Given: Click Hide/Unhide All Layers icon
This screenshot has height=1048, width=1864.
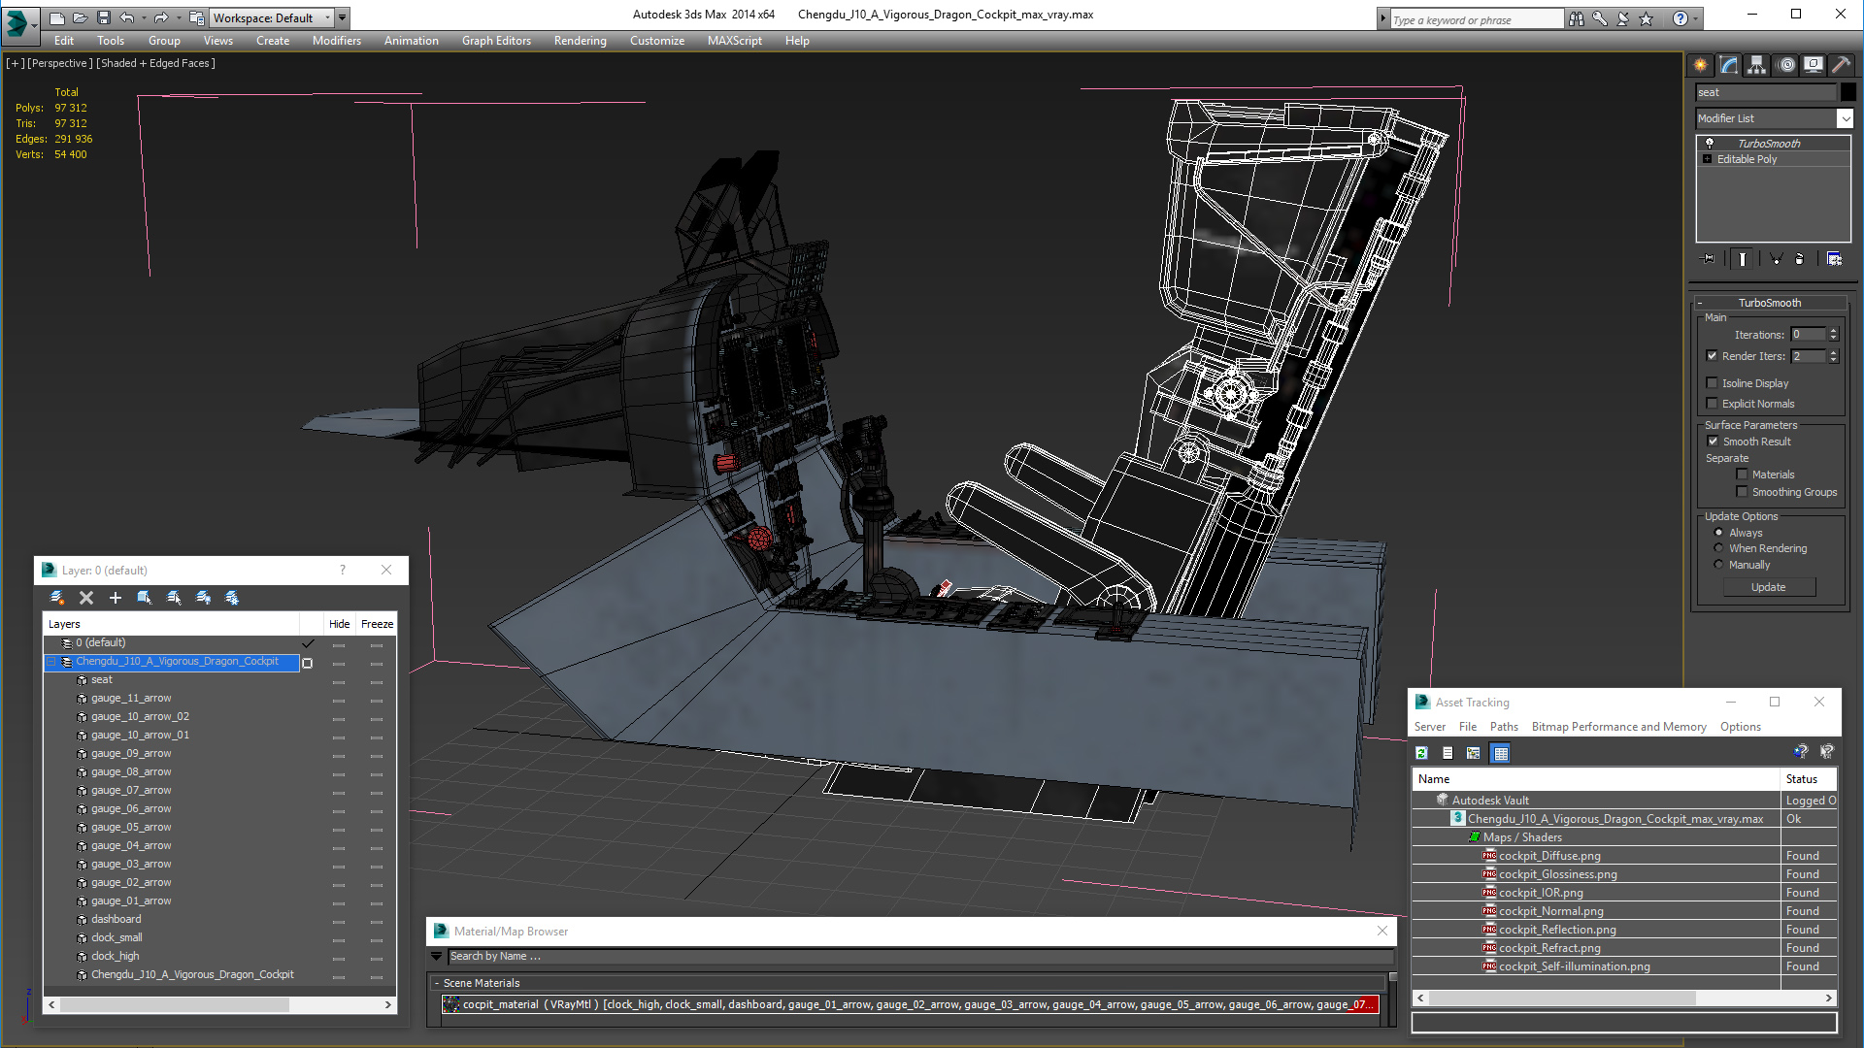Looking at the screenshot, I should coord(203,598).
